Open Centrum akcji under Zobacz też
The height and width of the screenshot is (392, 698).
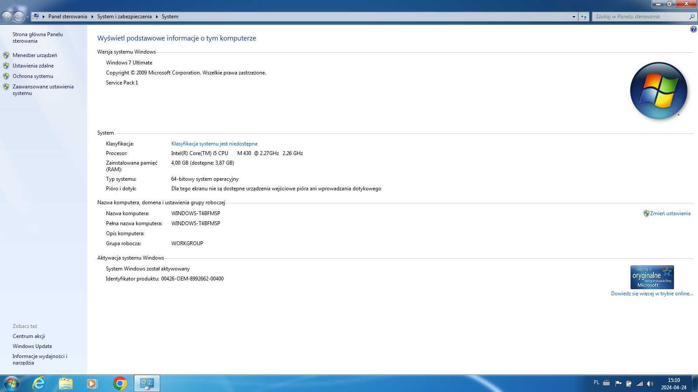point(29,336)
